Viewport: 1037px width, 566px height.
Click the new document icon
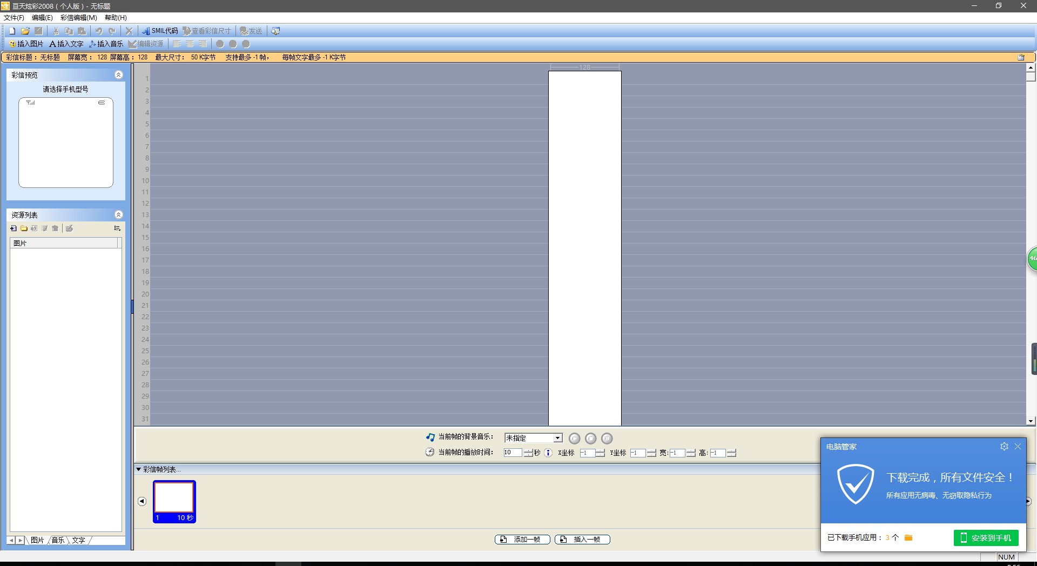click(x=12, y=31)
